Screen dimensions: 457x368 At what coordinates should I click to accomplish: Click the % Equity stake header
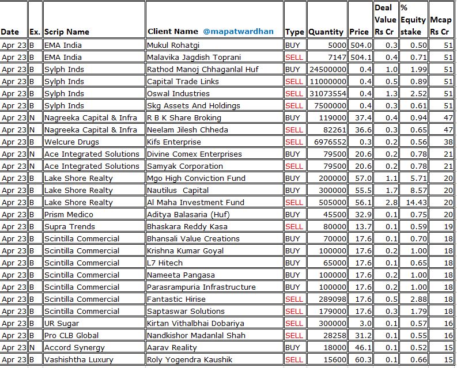click(x=413, y=20)
